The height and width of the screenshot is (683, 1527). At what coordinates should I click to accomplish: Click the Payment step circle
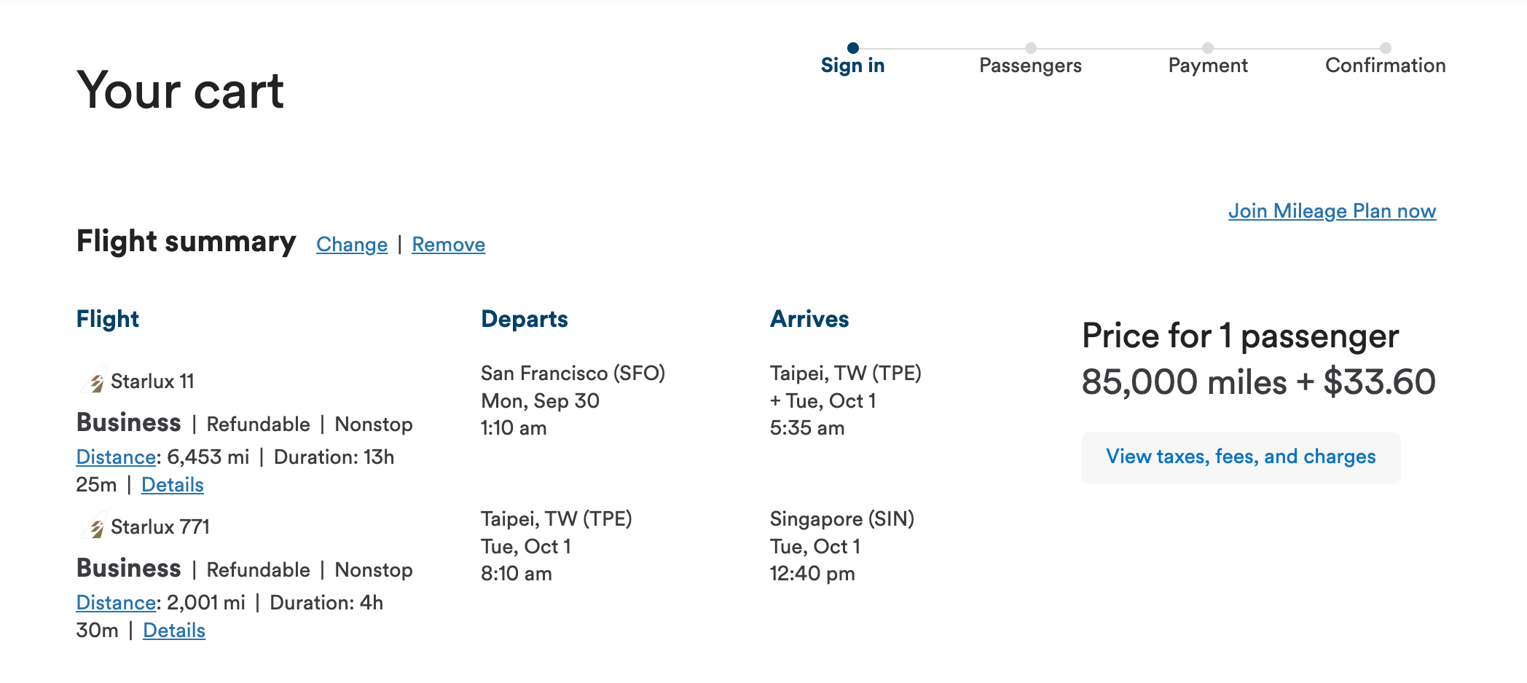tap(1209, 48)
